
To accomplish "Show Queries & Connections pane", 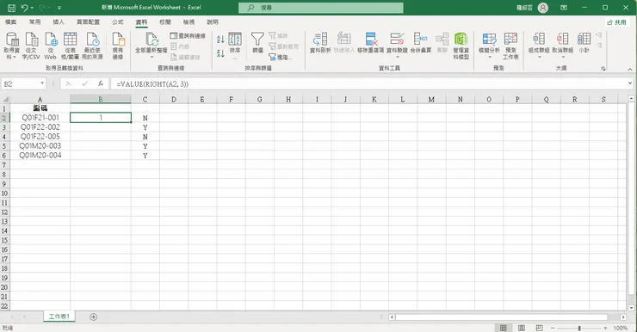I will (x=188, y=36).
